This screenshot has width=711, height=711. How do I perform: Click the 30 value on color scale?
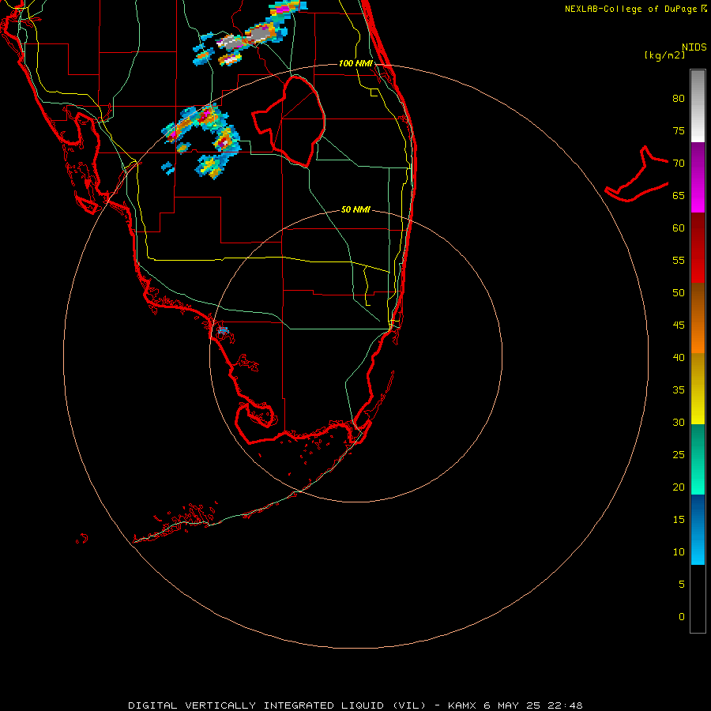(679, 422)
